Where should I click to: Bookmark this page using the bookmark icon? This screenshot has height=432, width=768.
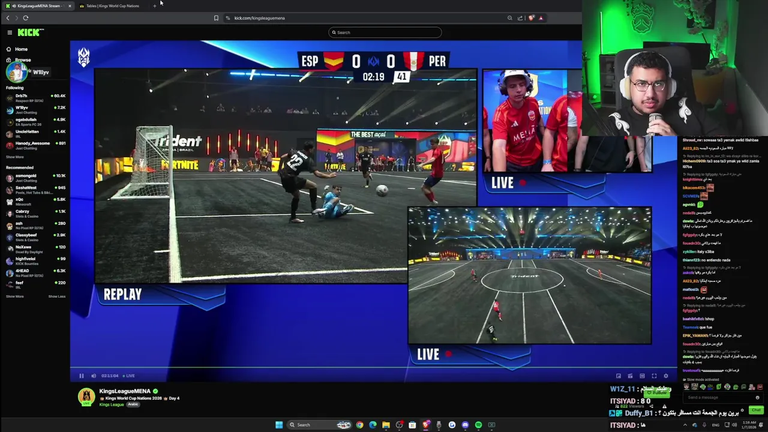[216, 18]
